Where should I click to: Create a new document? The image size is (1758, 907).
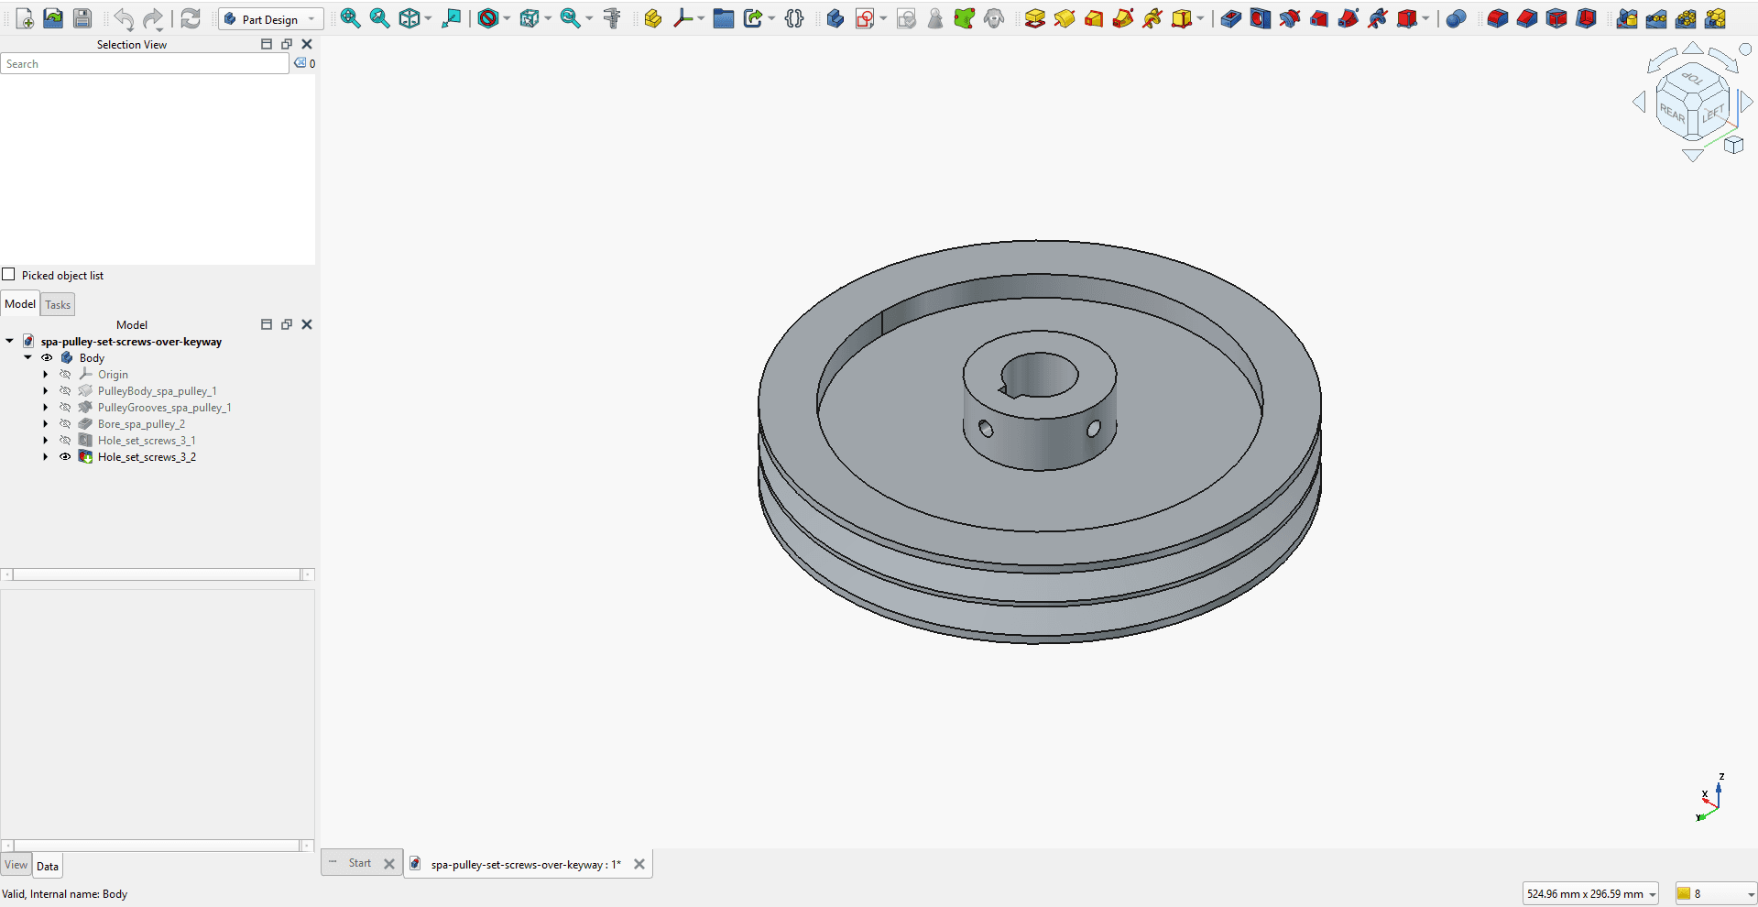25,18
